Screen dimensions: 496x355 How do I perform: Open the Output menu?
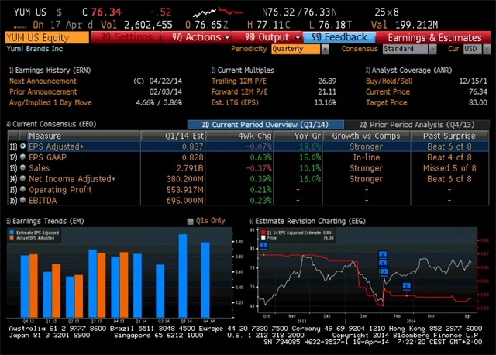tap(272, 36)
